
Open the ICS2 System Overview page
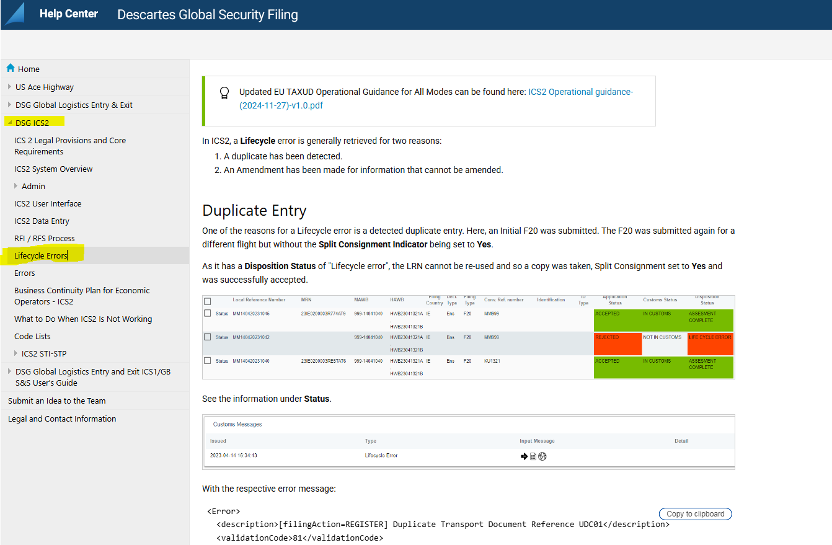click(53, 169)
